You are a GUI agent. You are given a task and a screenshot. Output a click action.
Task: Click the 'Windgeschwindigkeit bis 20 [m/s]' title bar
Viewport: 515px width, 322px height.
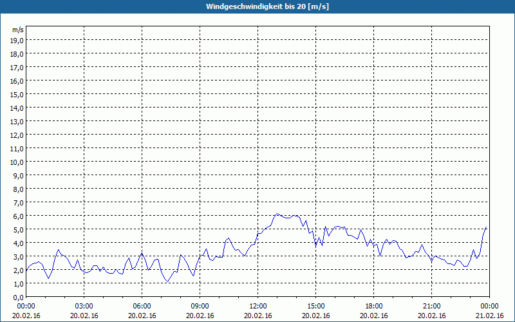tap(257, 6)
